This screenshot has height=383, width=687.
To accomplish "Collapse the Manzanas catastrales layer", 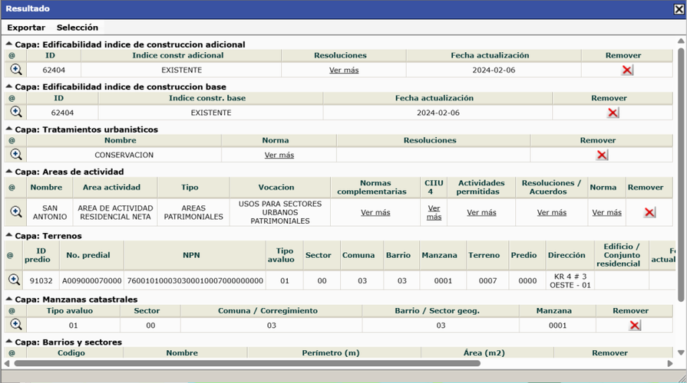I will point(8,299).
